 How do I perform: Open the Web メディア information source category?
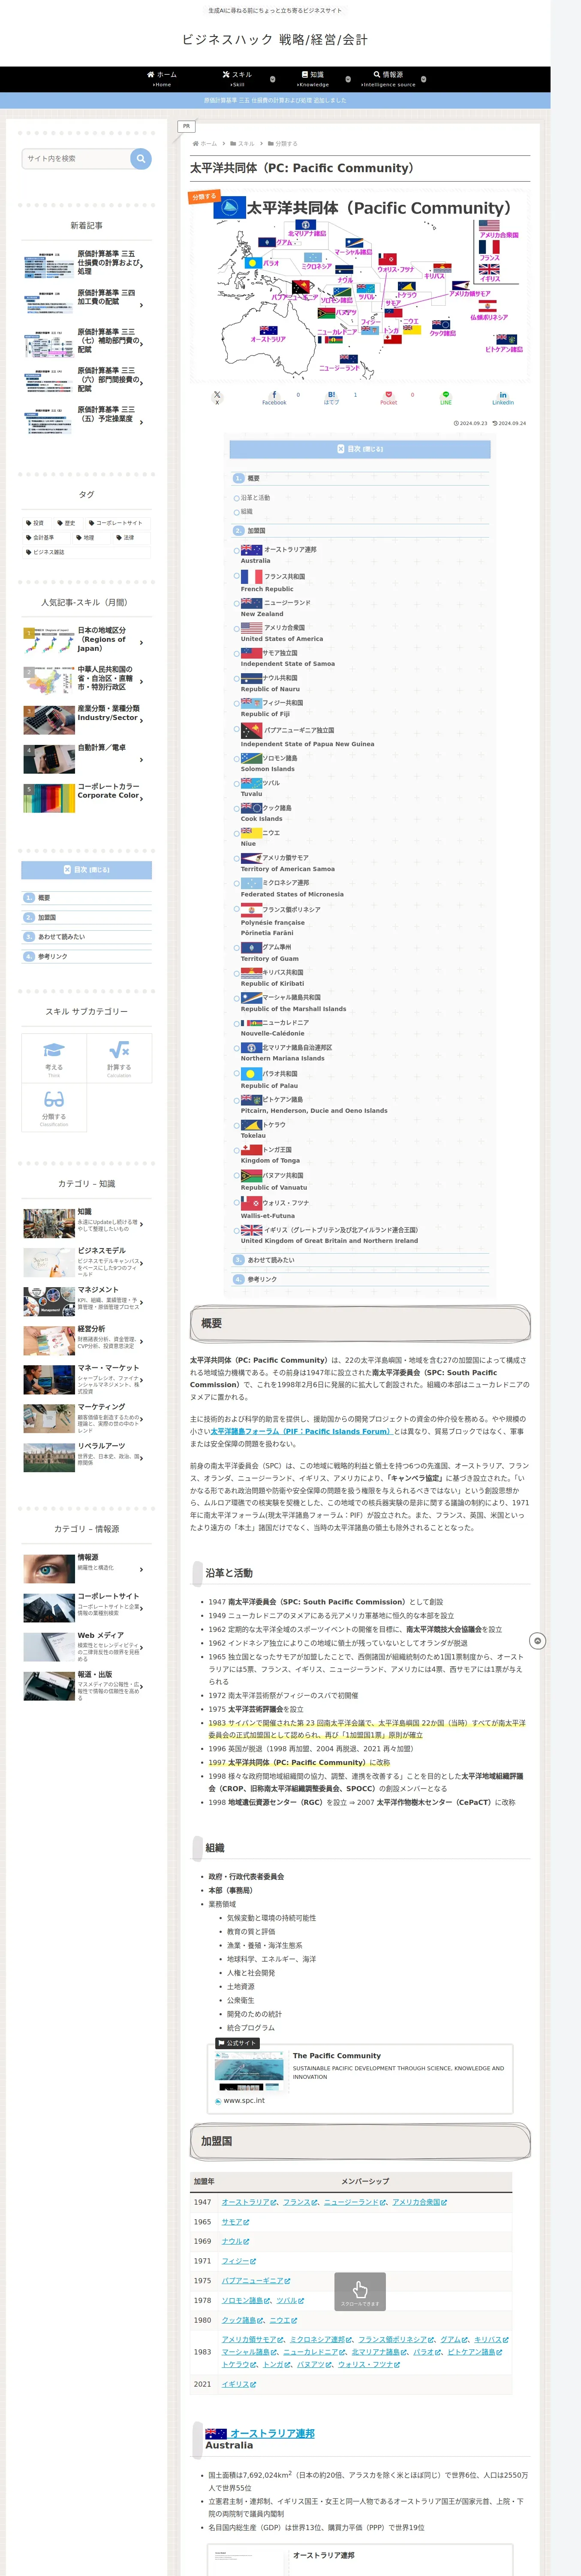click(x=87, y=1647)
